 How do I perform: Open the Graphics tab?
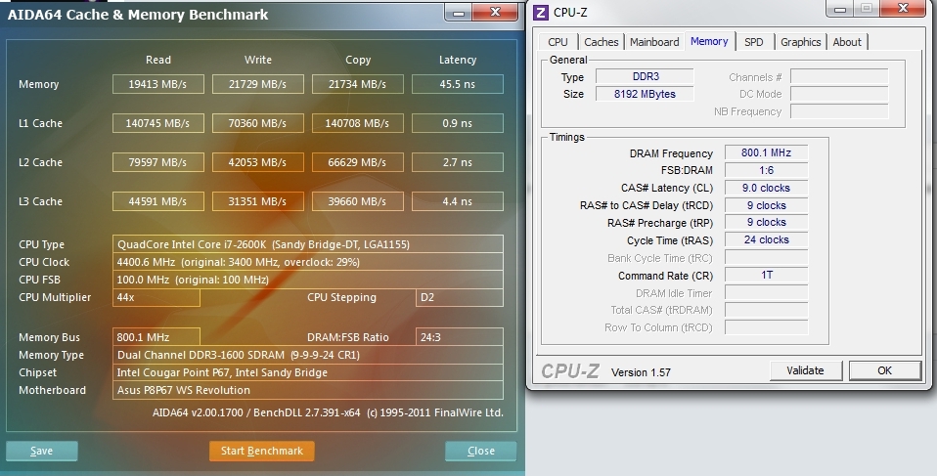800,42
